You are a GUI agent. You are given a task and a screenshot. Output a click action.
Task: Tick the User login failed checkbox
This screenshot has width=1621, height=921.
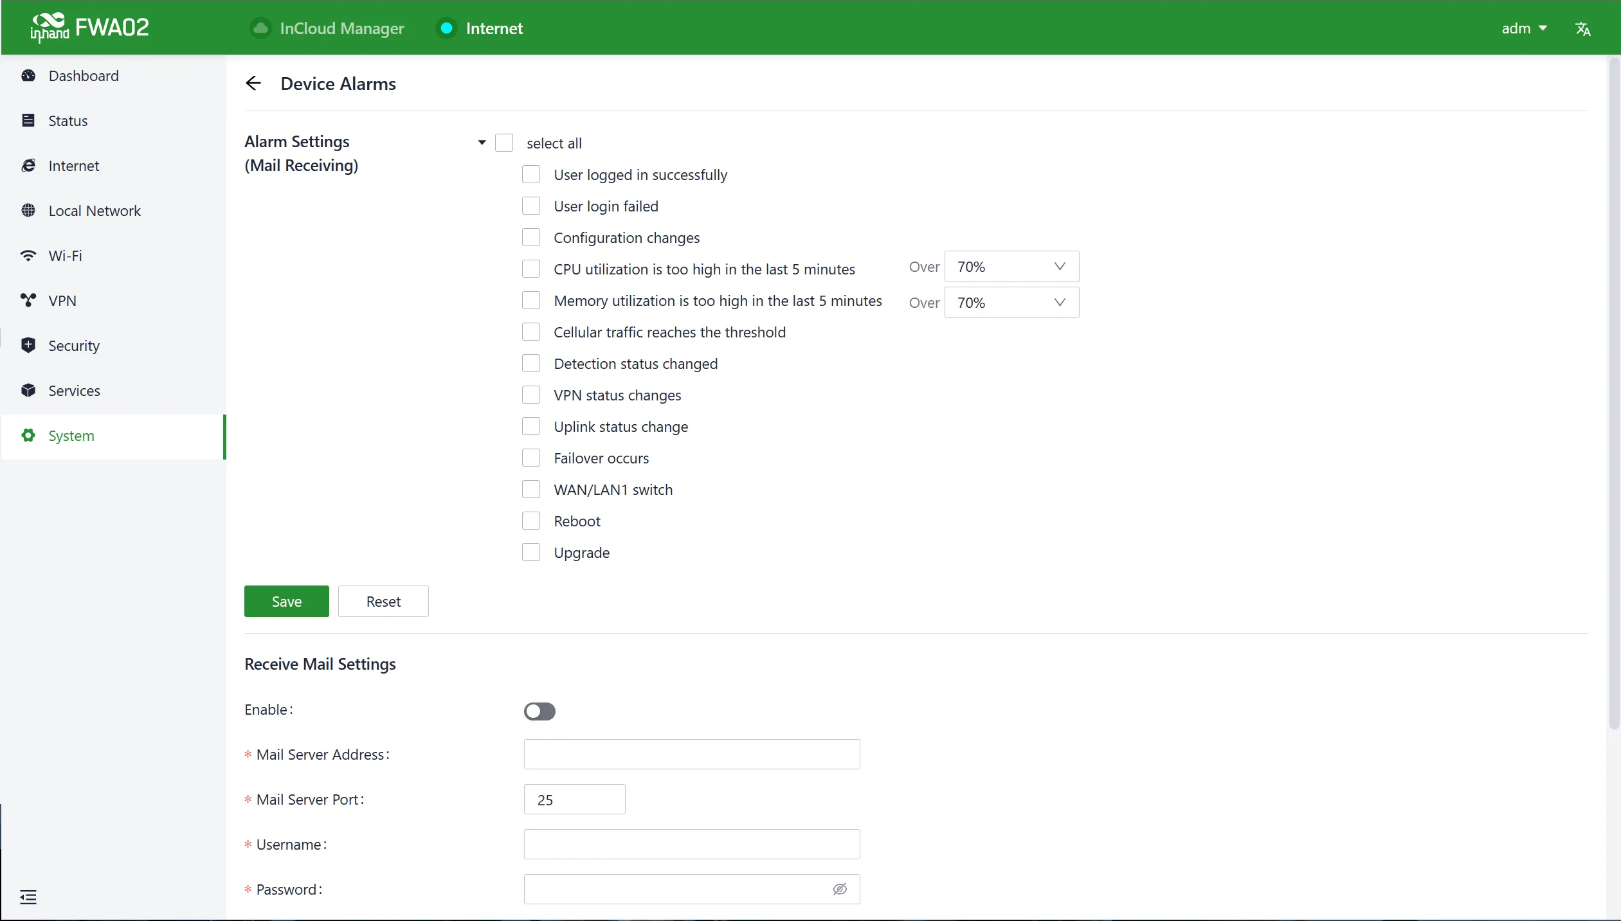531,206
